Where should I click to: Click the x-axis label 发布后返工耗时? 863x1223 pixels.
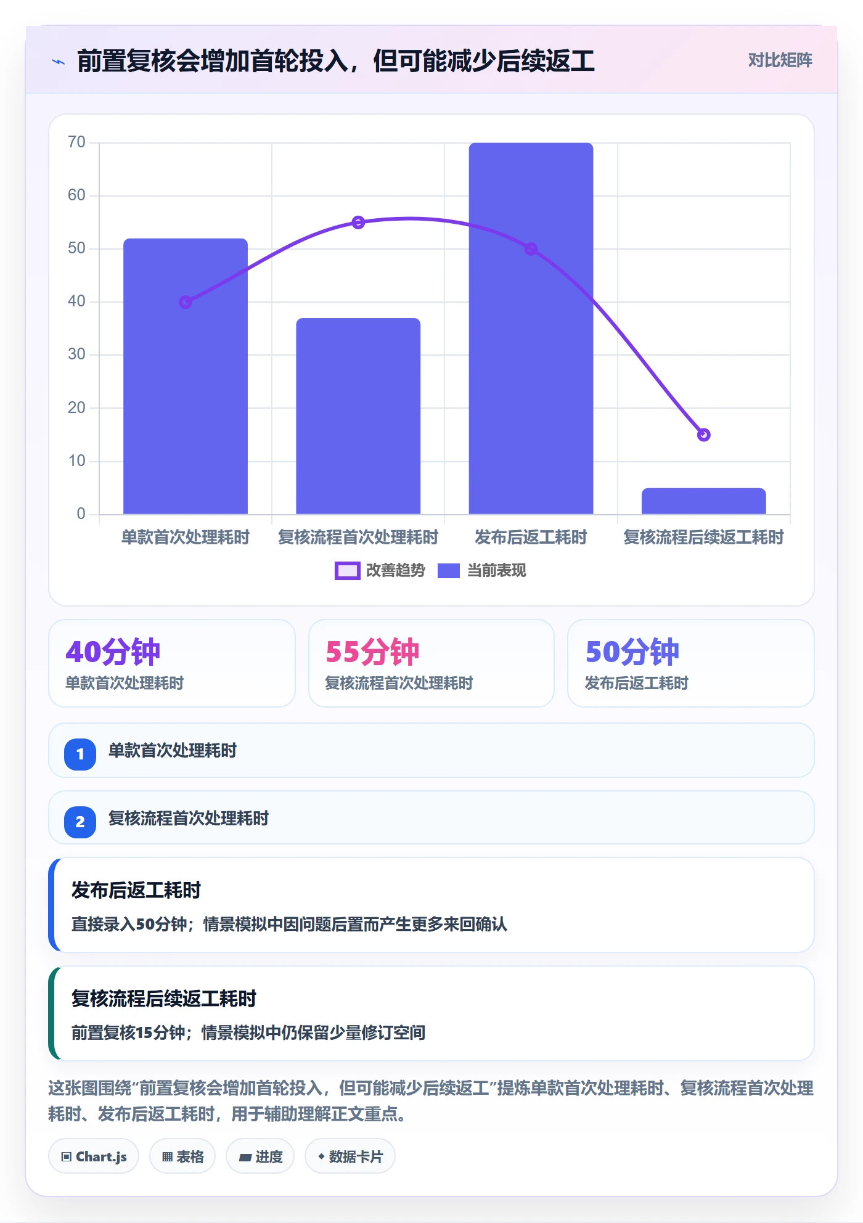coord(531,538)
